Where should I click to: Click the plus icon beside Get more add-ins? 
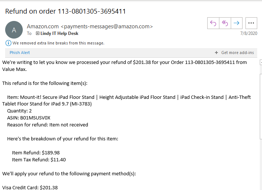(216, 53)
